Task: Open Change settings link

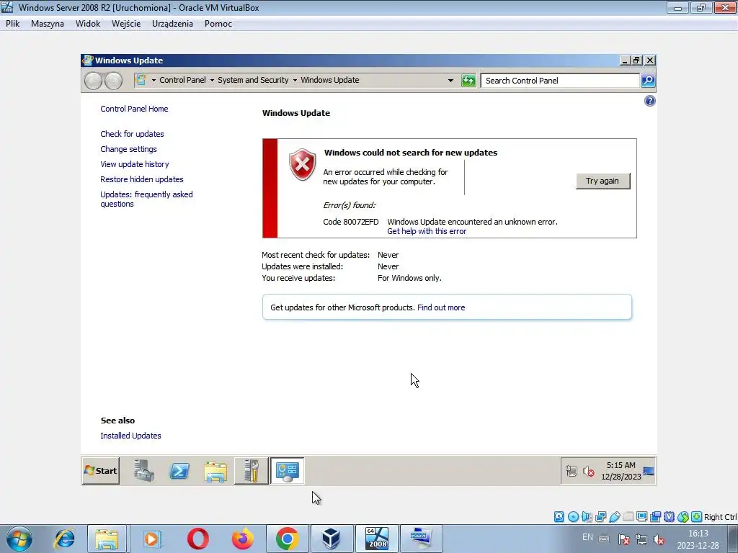Action: pyautogui.click(x=128, y=149)
